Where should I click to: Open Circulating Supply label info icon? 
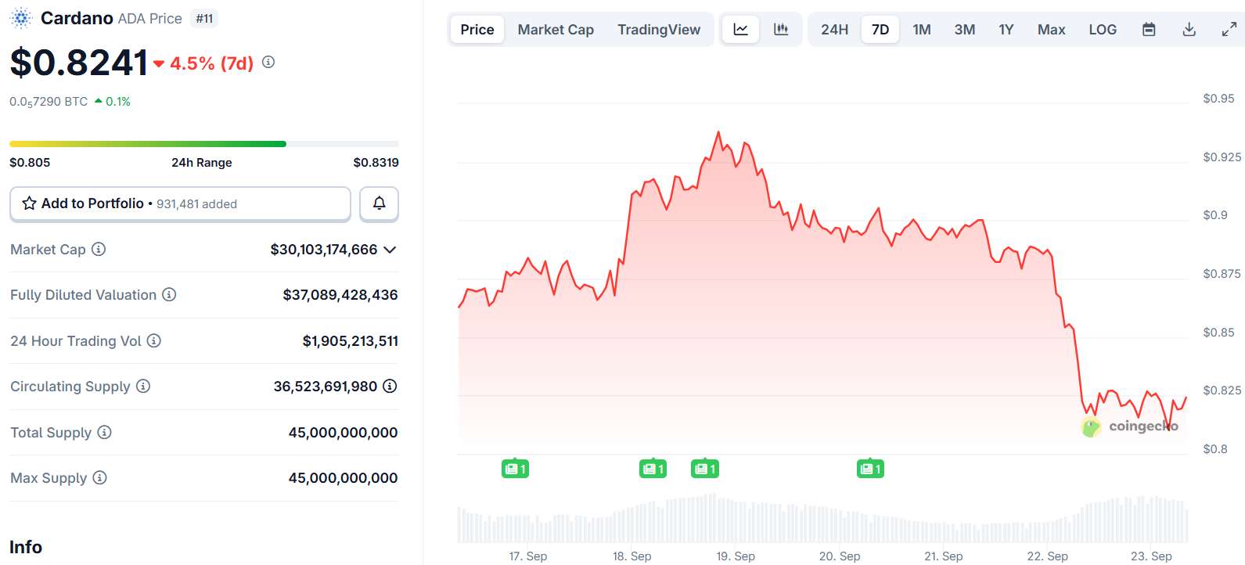click(x=143, y=386)
